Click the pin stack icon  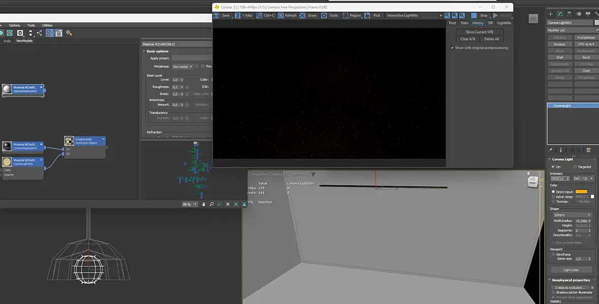point(550,150)
